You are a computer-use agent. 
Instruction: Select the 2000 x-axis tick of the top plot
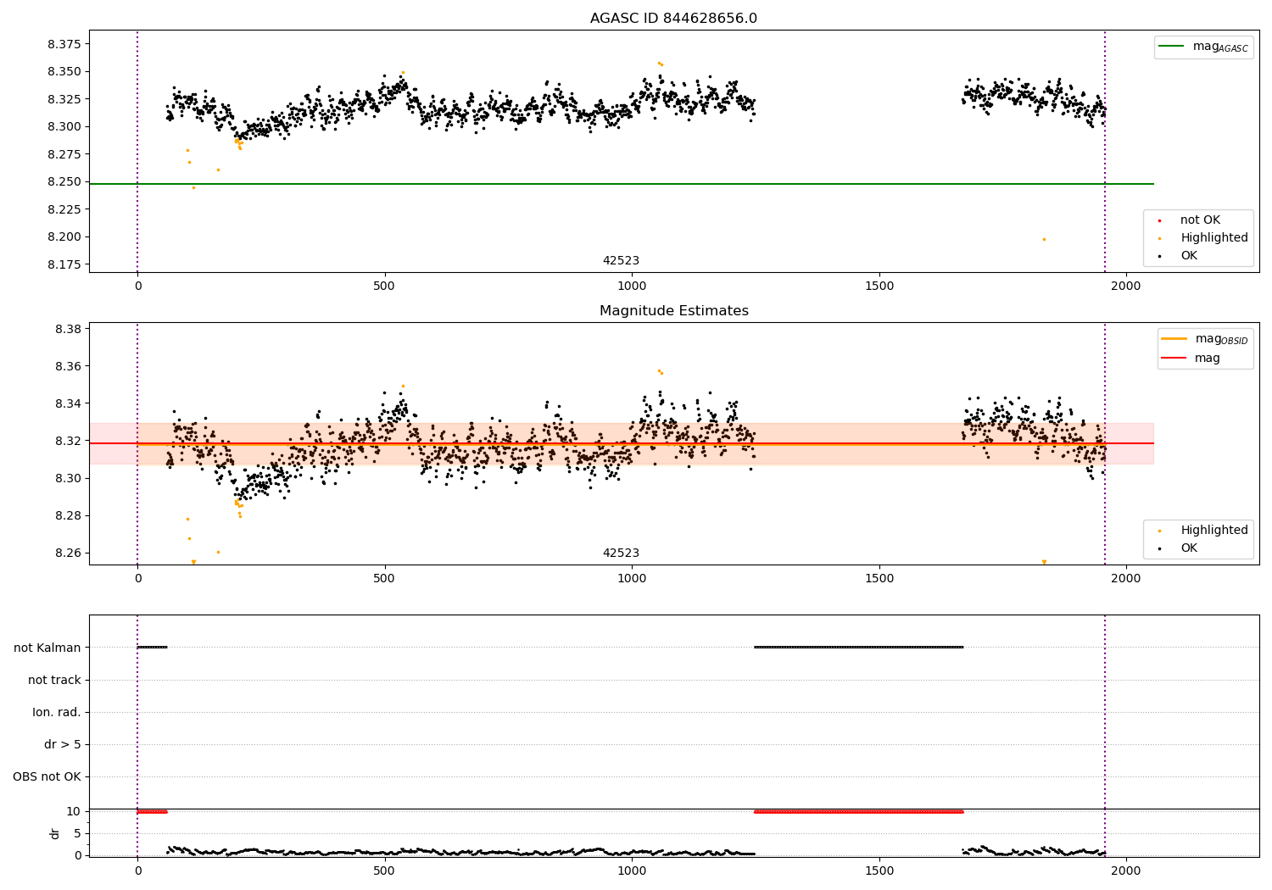pos(1126,286)
